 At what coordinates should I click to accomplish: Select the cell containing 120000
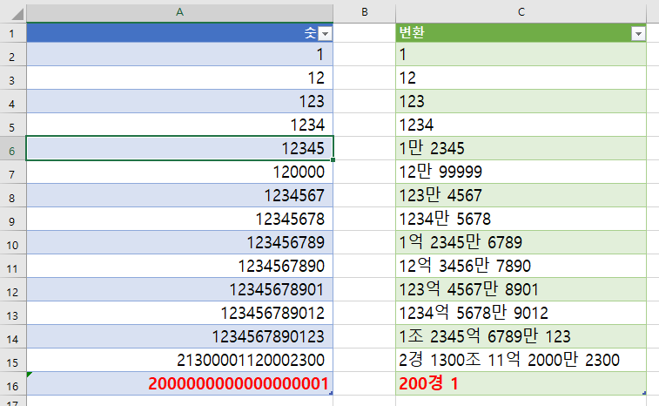180,172
